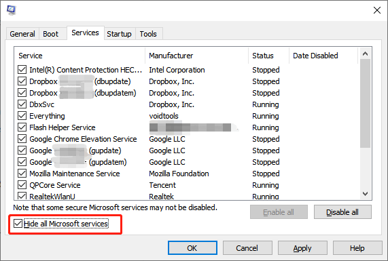Disable the DbxSvc service checkbox
The height and width of the screenshot is (261, 388).
point(22,104)
